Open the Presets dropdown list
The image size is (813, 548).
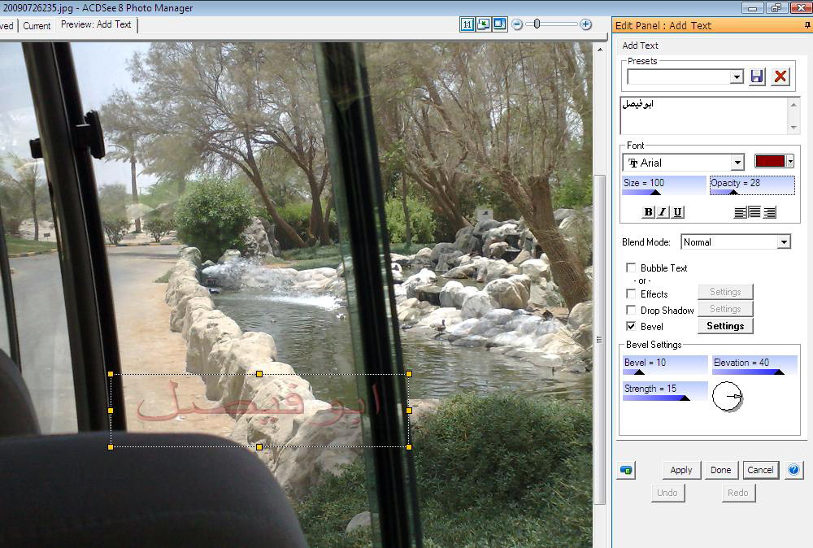click(x=737, y=76)
